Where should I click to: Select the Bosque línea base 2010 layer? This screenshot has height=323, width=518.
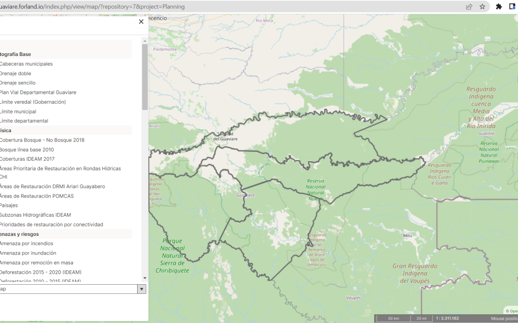[x=27, y=150]
